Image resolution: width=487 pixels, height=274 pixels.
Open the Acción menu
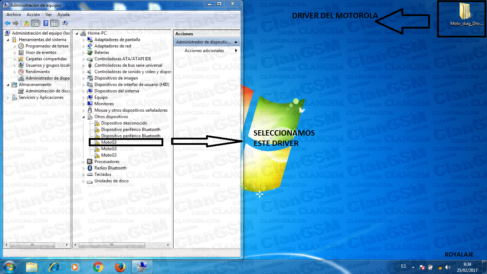(x=33, y=15)
